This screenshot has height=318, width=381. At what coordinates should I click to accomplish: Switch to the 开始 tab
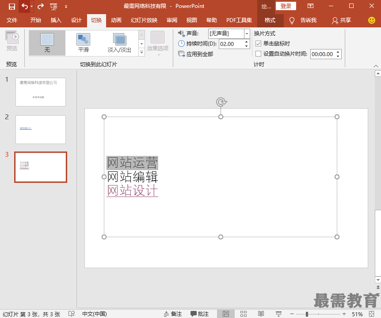coord(35,20)
